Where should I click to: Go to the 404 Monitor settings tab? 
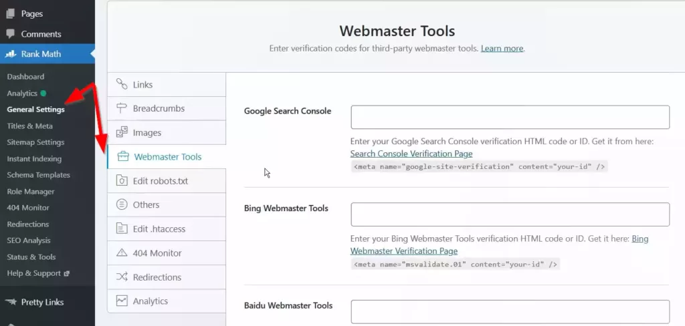pyautogui.click(x=167, y=253)
